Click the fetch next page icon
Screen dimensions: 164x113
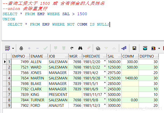coord(55,48)
